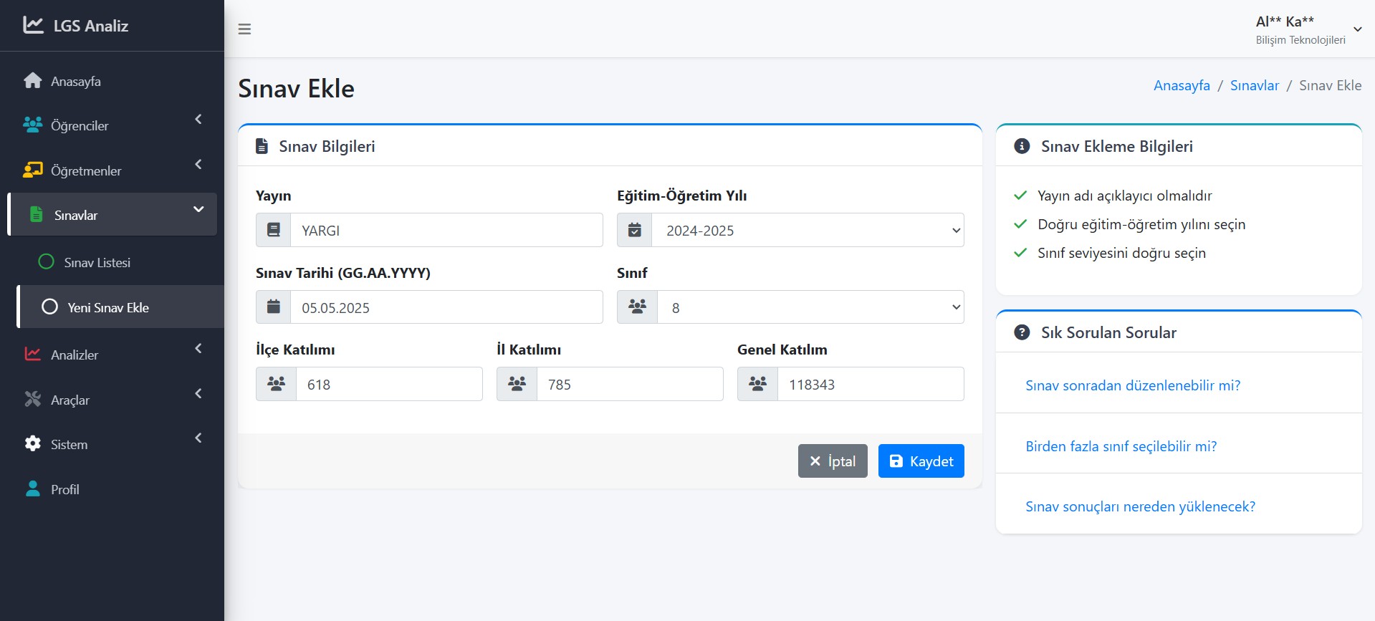Viewport: 1375px width, 621px height.
Task: Click the hamburger sidebar toggle icon
Action: [x=244, y=29]
